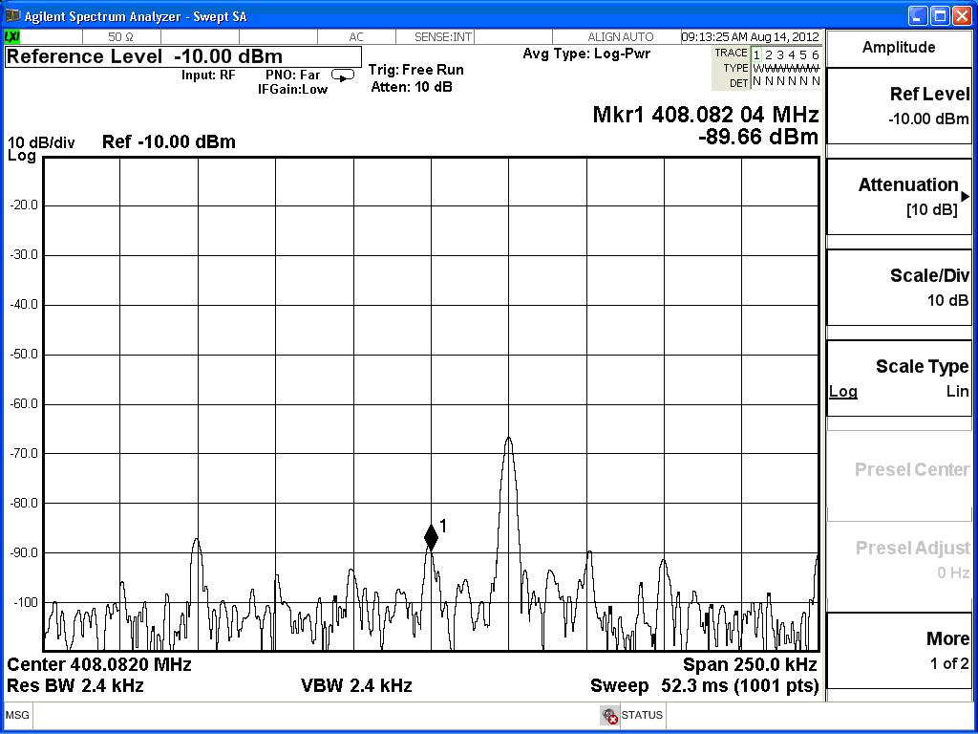Image resolution: width=978 pixels, height=734 pixels.
Task: Maximize the Spectrum Analyzer window
Action: pyautogui.click(x=940, y=15)
